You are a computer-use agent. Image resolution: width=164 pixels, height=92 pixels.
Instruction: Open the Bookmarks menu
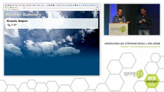(29, 5)
